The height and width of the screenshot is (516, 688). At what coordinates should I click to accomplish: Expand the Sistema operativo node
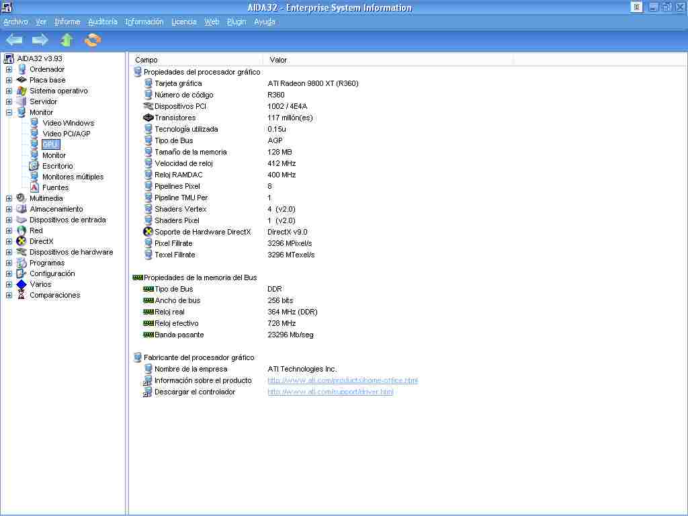click(x=9, y=91)
